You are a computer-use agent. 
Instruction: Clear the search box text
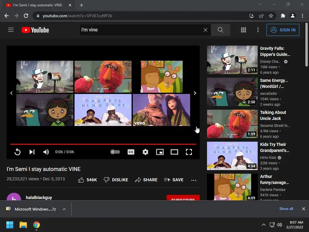coord(205,30)
